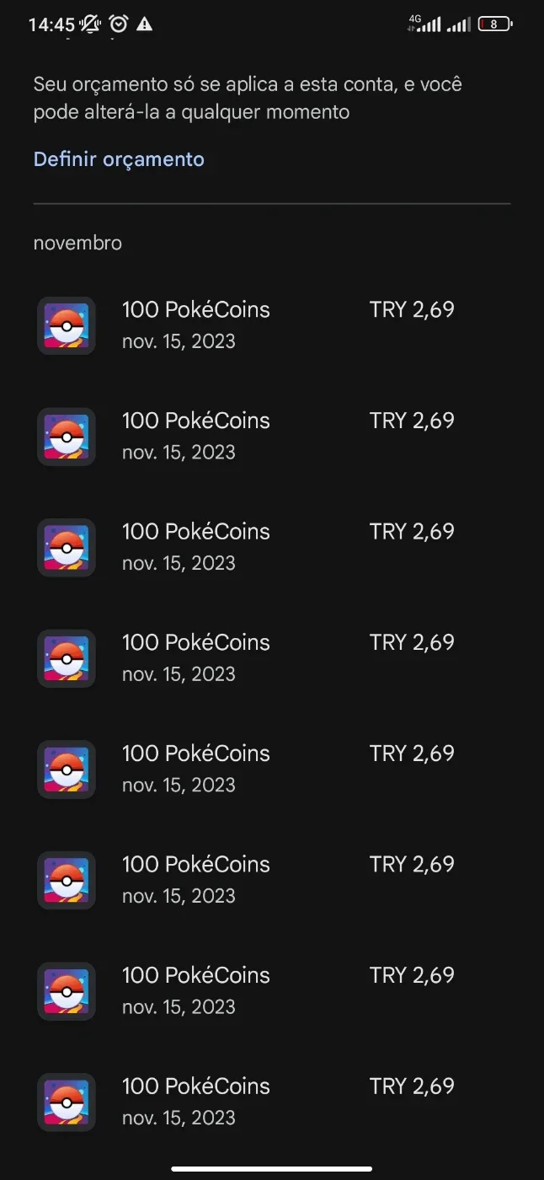Tap the Pokémon GO icon of the sixth purchase

pos(66,880)
